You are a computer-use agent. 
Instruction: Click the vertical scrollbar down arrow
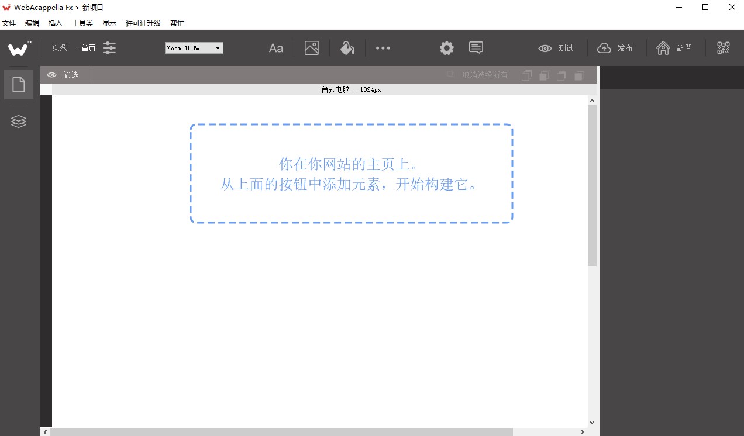point(592,421)
